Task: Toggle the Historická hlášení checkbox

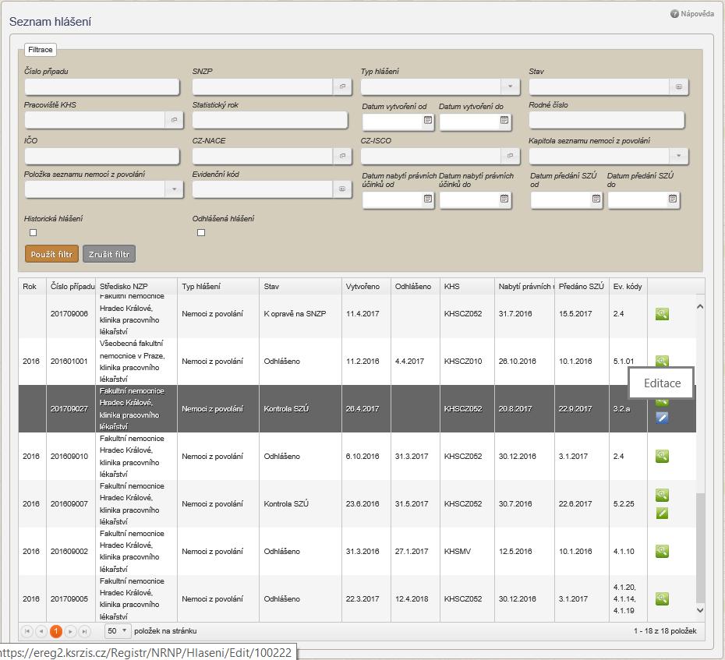Action: tap(33, 232)
